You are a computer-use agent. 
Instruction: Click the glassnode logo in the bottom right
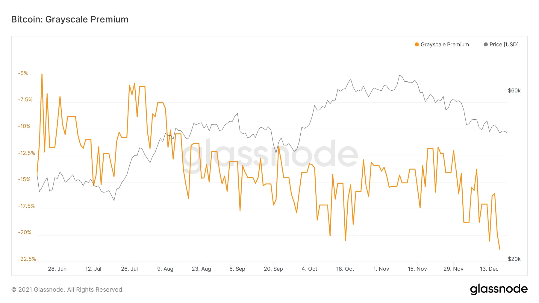point(499,289)
